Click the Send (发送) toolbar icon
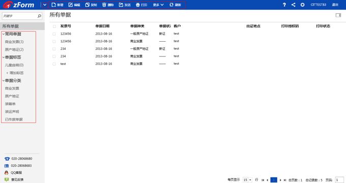 pyautogui.click(x=121, y=5)
